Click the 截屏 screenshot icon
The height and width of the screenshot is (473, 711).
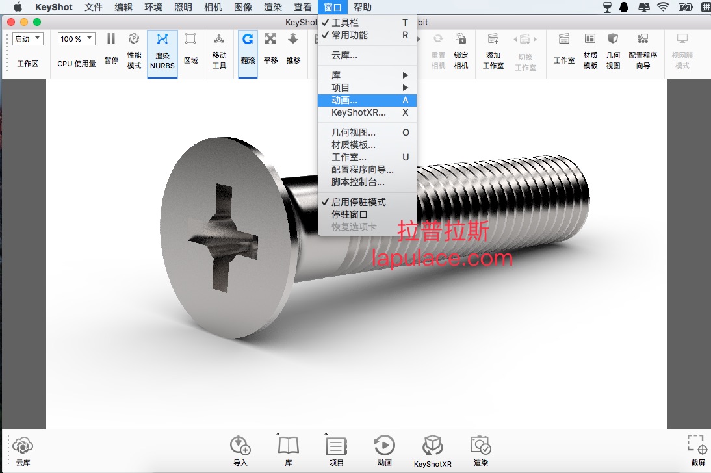tap(697, 444)
